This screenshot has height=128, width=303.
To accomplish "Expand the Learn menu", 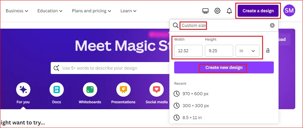I will tap(129, 11).
